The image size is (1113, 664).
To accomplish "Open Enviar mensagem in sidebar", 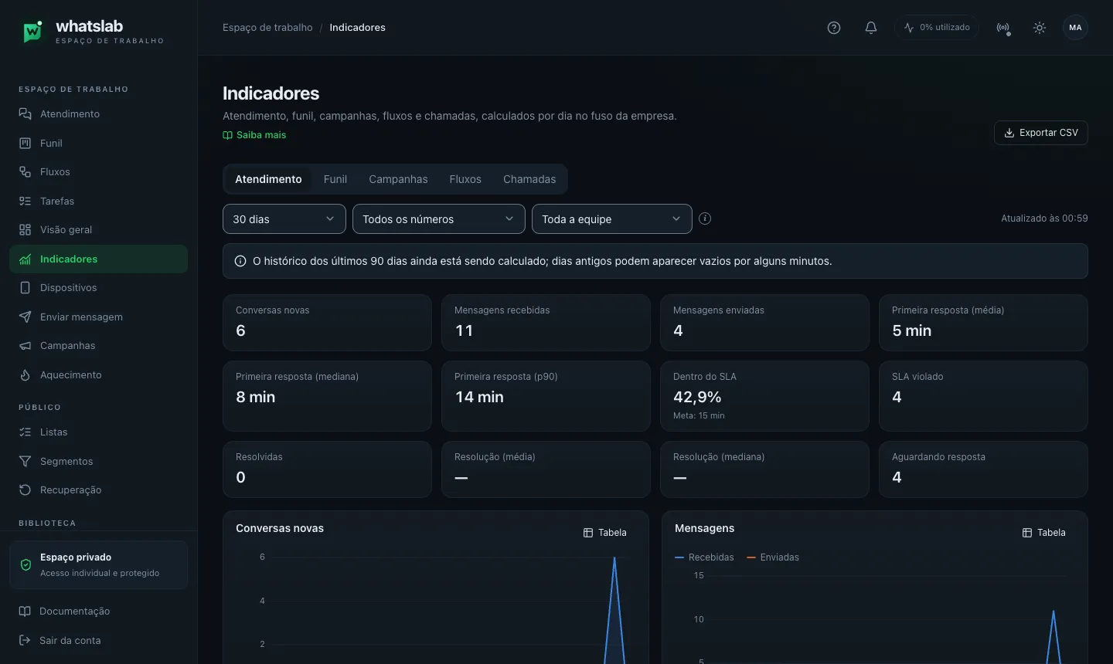I will click(98, 317).
